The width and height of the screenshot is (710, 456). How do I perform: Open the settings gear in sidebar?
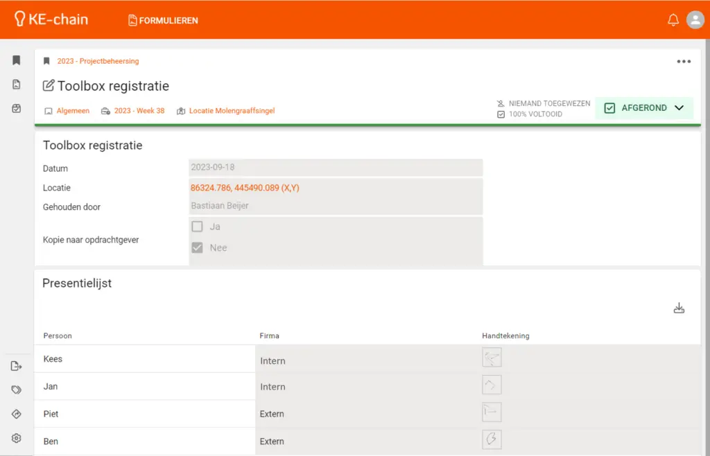point(17,438)
